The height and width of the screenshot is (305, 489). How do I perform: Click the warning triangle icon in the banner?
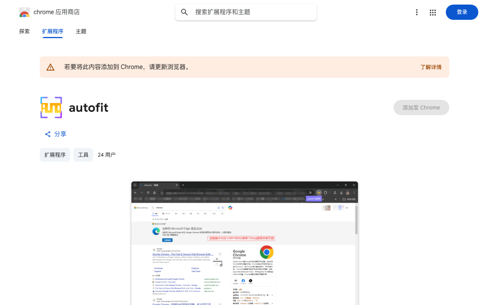pos(50,67)
